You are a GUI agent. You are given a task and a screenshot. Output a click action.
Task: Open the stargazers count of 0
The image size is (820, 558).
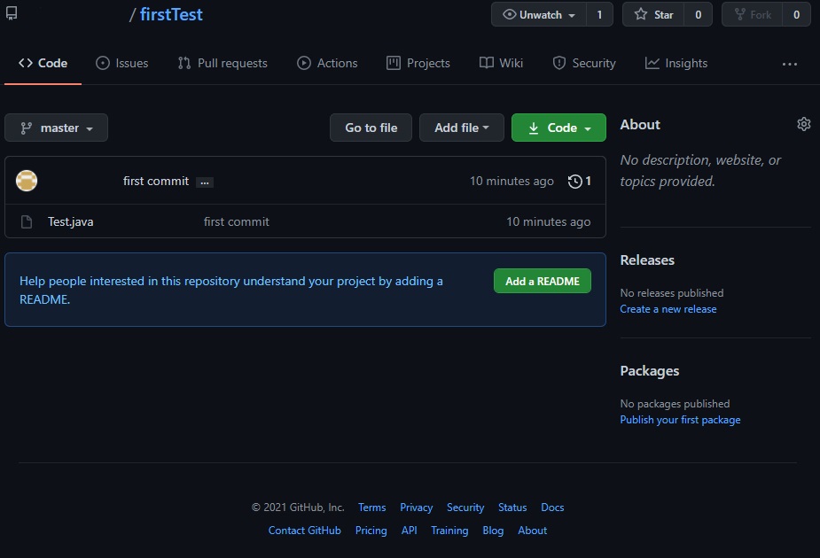pos(699,15)
